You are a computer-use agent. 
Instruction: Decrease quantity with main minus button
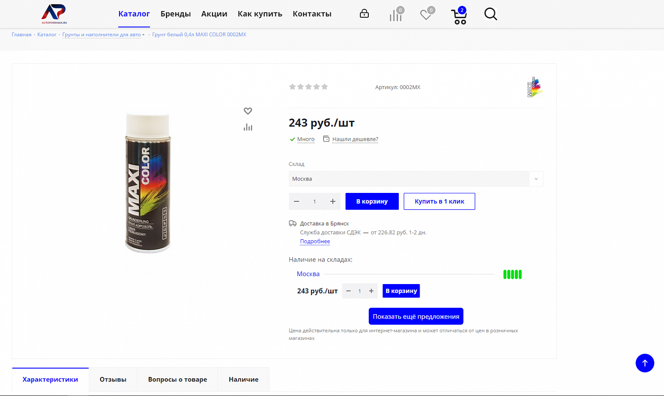tap(297, 201)
